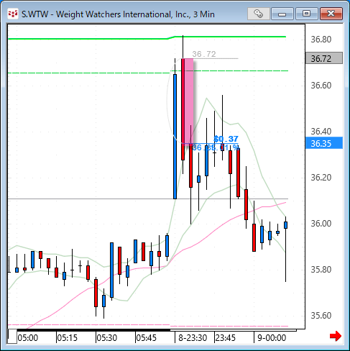This screenshot has height=351, width=350.
Task: Maximize the S.WTW chart window
Action: tap(306, 14)
